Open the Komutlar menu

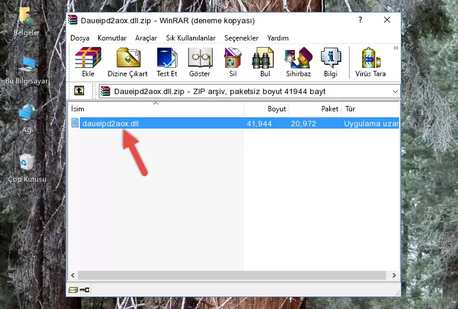[x=112, y=38]
